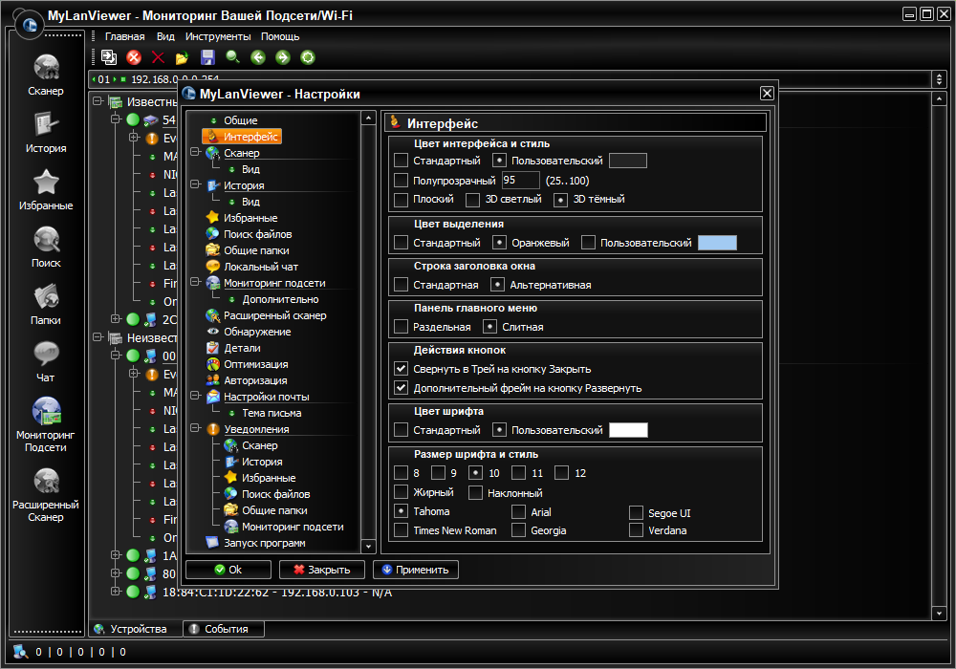Click the Применить button

tap(415, 570)
